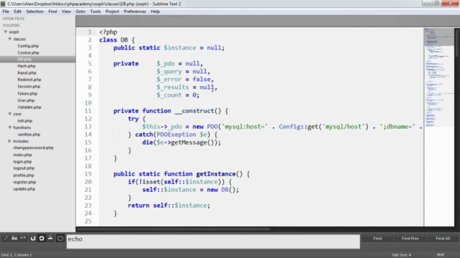Open profile.php in sidebar
Image resolution: width=460 pixels, height=258 pixels.
pyautogui.click(x=24, y=175)
